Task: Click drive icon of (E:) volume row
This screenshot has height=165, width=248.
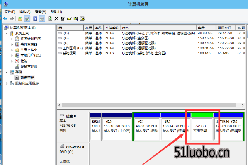Action: point(60,38)
